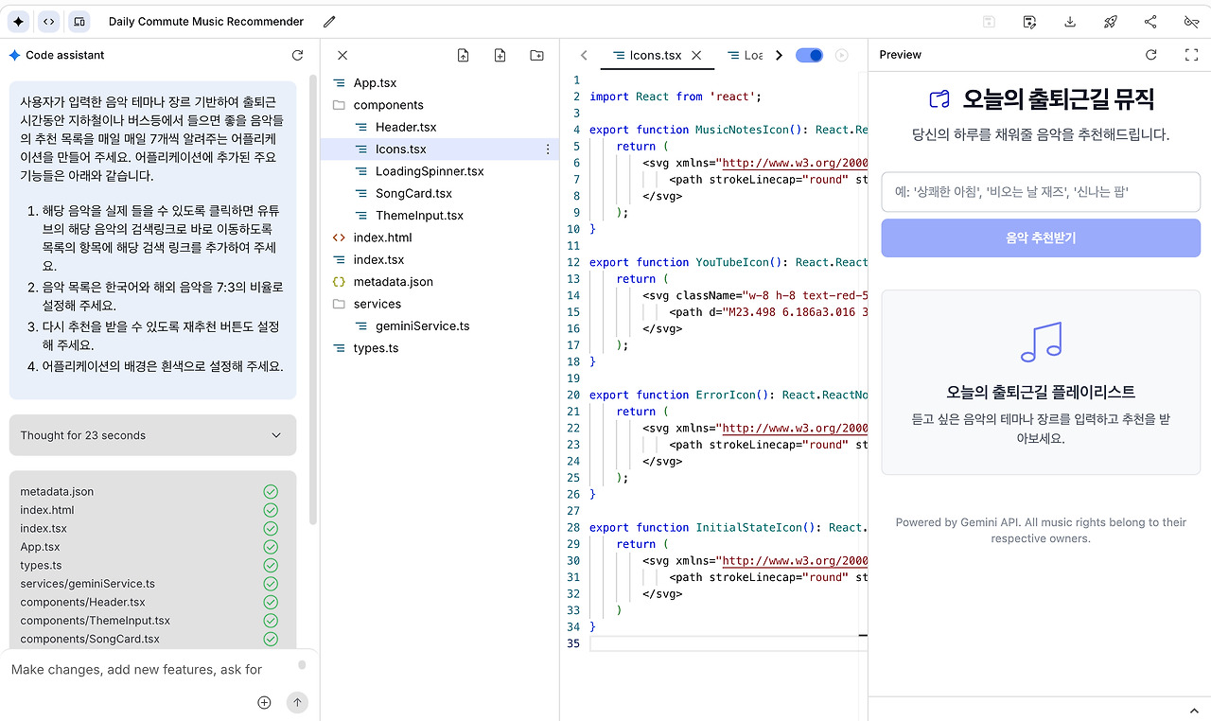This screenshot has height=721, width=1211.
Task: Switch to the partially visible Loa… tab
Action: (745, 56)
